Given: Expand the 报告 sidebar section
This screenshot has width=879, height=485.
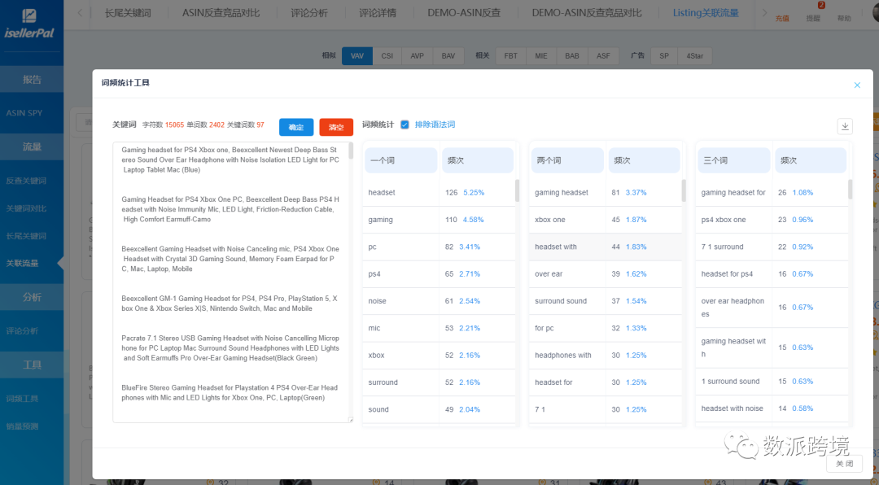Looking at the screenshot, I should point(32,80).
